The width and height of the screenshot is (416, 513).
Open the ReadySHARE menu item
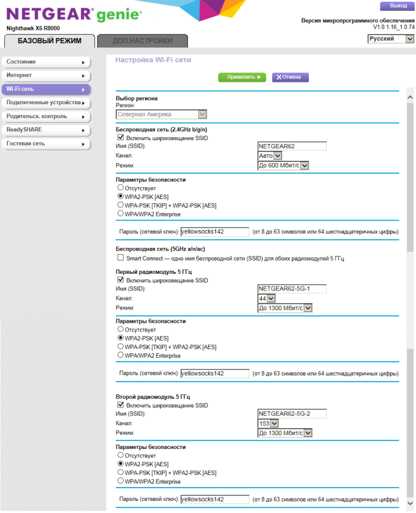pos(46,130)
